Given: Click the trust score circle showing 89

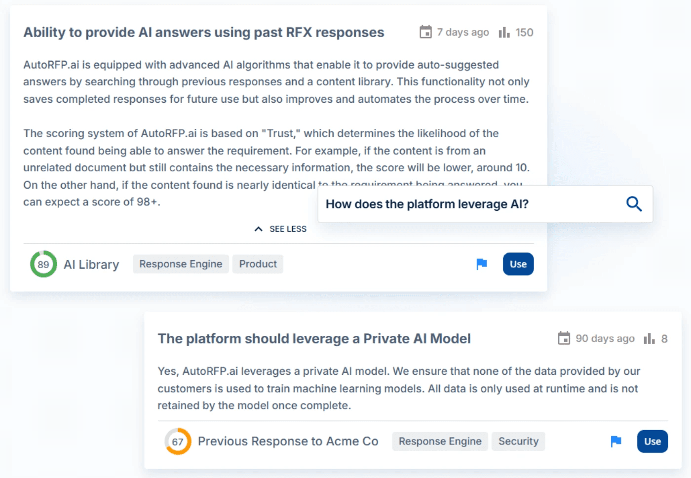Looking at the screenshot, I should [x=43, y=264].
